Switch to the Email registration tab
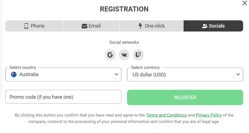 click(91, 26)
